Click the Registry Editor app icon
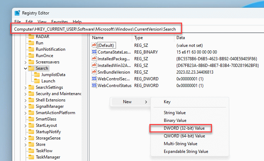 [x=17, y=13]
